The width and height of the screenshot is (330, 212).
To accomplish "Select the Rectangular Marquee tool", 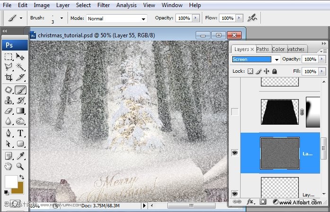I will pyautogui.click(x=9, y=57).
